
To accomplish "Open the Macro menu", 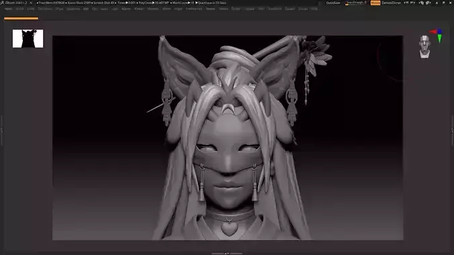I will (x=126, y=9).
